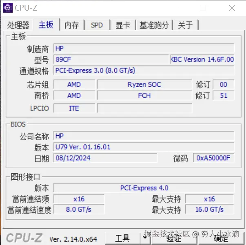Click the 当前连结速度 label

tap(29, 210)
